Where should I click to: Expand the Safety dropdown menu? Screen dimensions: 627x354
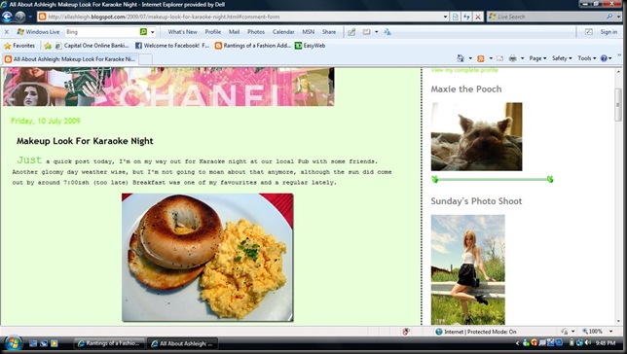tap(562, 58)
